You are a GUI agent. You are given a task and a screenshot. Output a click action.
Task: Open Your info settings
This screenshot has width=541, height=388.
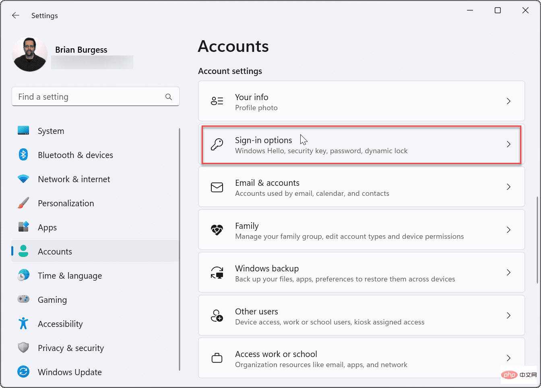click(361, 101)
